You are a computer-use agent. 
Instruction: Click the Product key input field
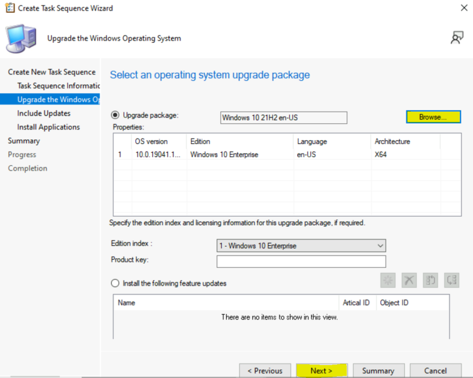[x=301, y=261]
